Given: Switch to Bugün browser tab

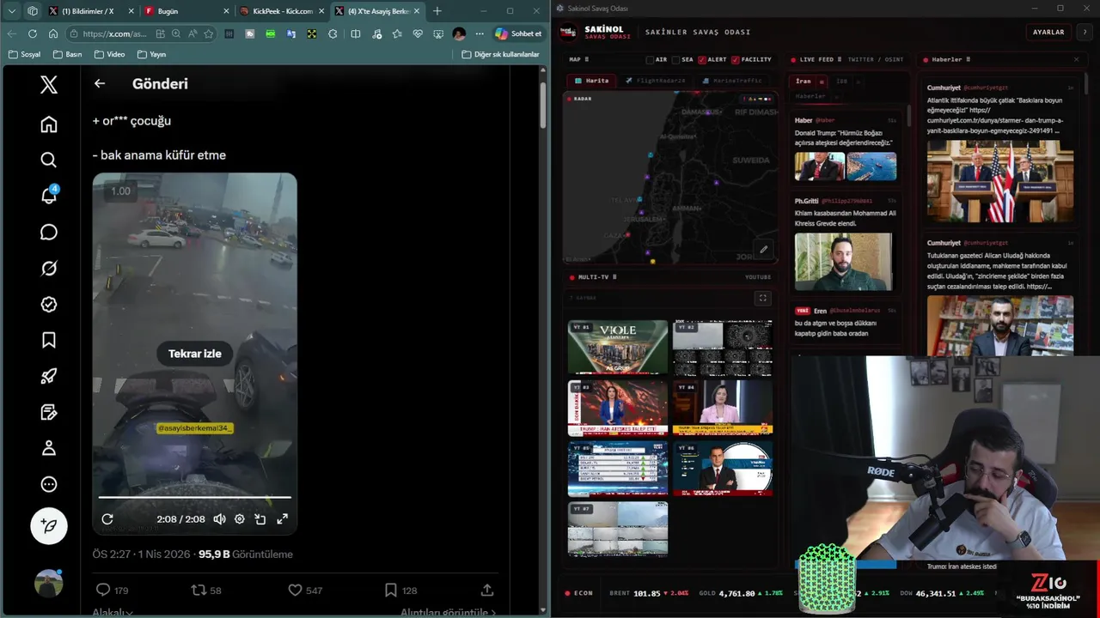Looking at the screenshot, I should point(187,11).
